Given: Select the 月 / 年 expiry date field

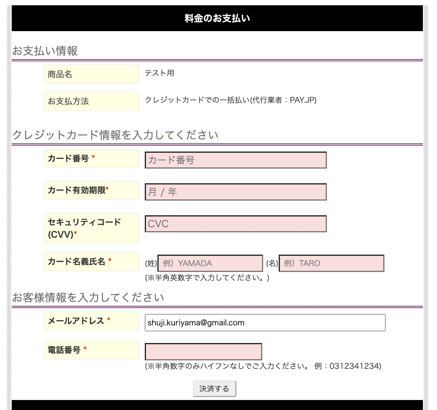Looking at the screenshot, I should coord(235,192).
